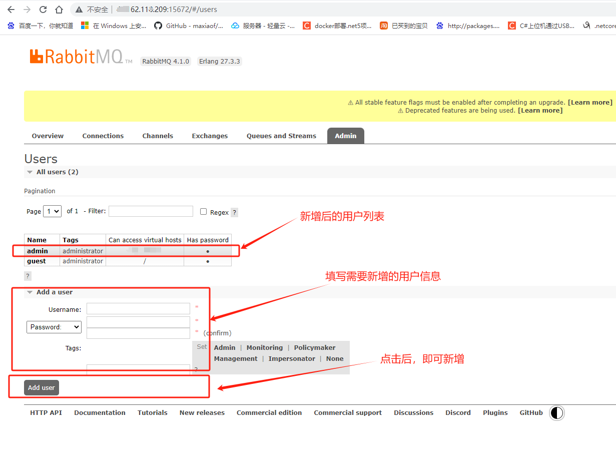Open the GitHub maxiaof bookmark
The width and height of the screenshot is (616, 462).
(x=189, y=26)
